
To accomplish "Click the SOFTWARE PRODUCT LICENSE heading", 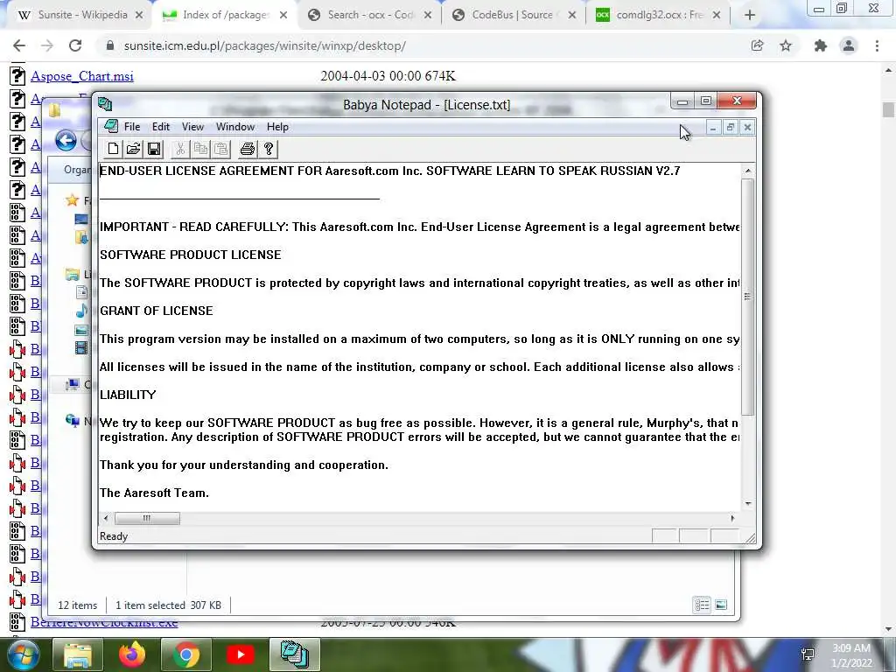I will (x=190, y=255).
